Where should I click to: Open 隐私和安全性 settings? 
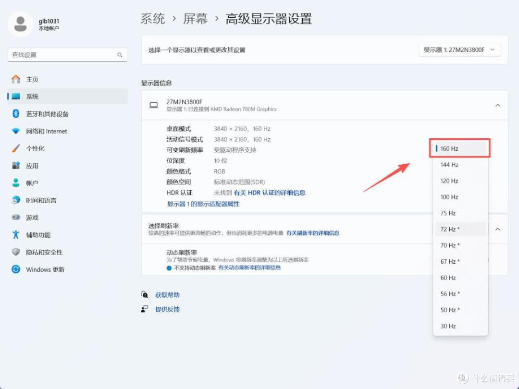[x=68, y=252]
